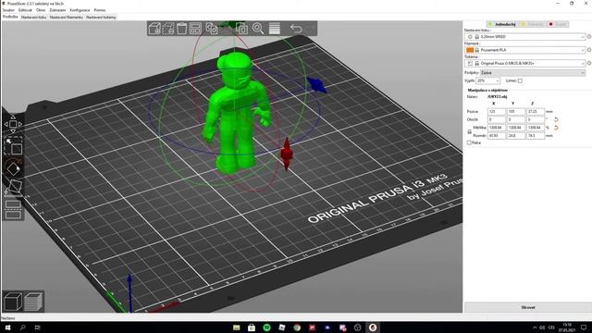
Task: Open the Konfigurace menu
Action: point(80,10)
